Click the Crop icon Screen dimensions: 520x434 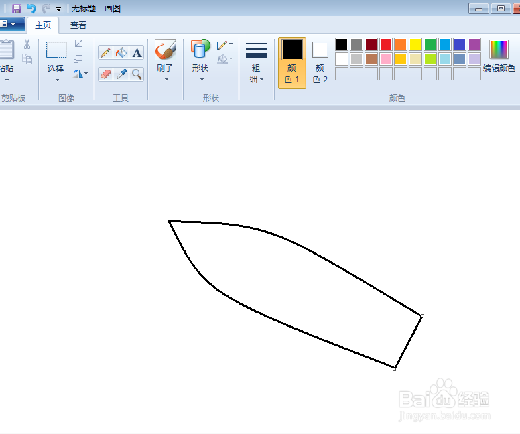[x=78, y=44]
